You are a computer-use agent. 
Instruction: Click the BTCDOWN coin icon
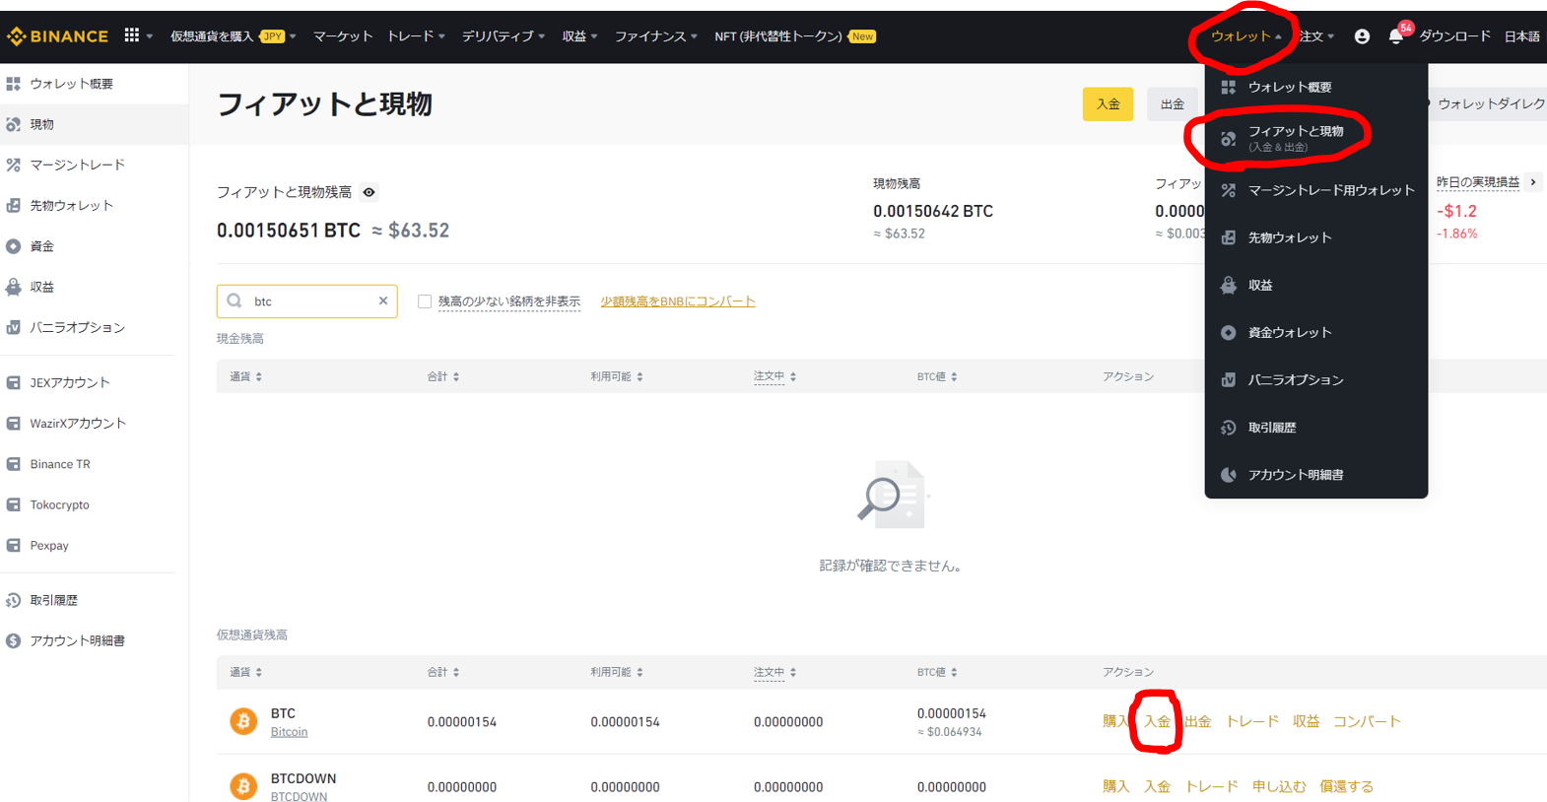coord(243,786)
